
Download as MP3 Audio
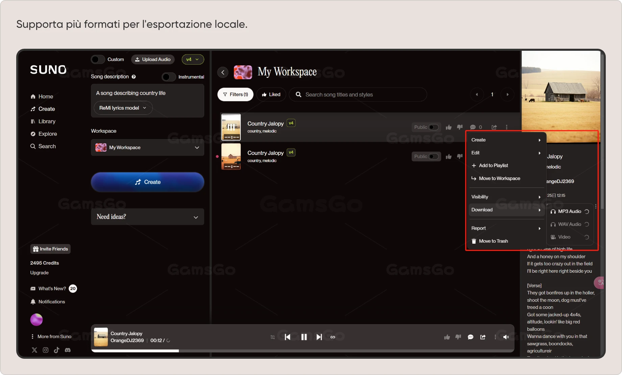[x=570, y=212]
